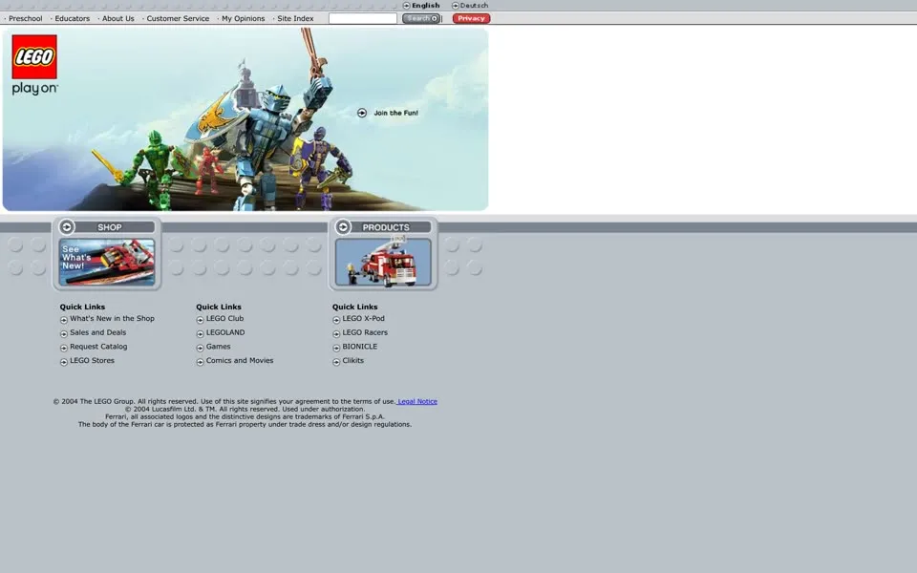
Task: Click the bullet icon beside LEGO Stores
Action: point(64,362)
